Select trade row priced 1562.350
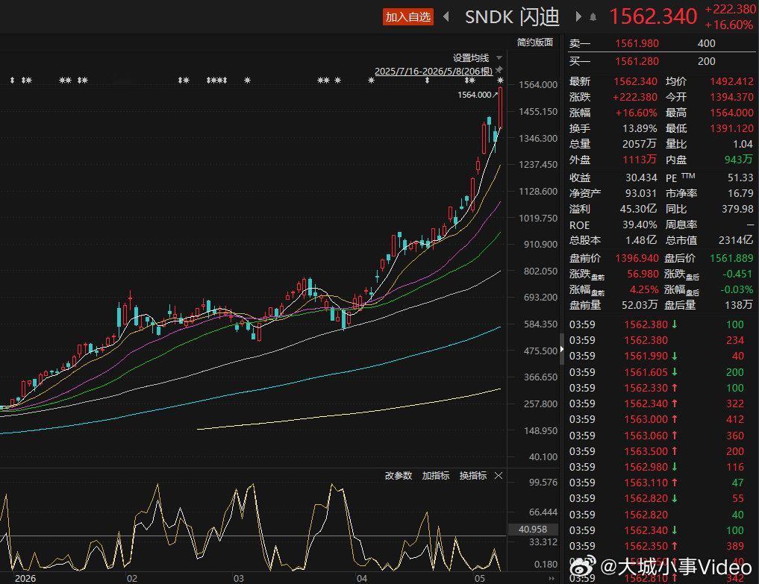 pyautogui.click(x=658, y=546)
